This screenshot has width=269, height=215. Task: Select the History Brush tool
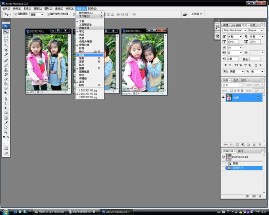pyautogui.click(x=6, y=74)
